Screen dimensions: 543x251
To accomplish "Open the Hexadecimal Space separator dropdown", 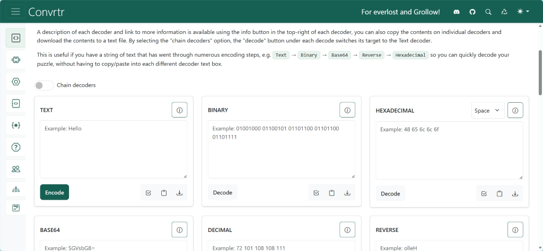I will pos(488,111).
